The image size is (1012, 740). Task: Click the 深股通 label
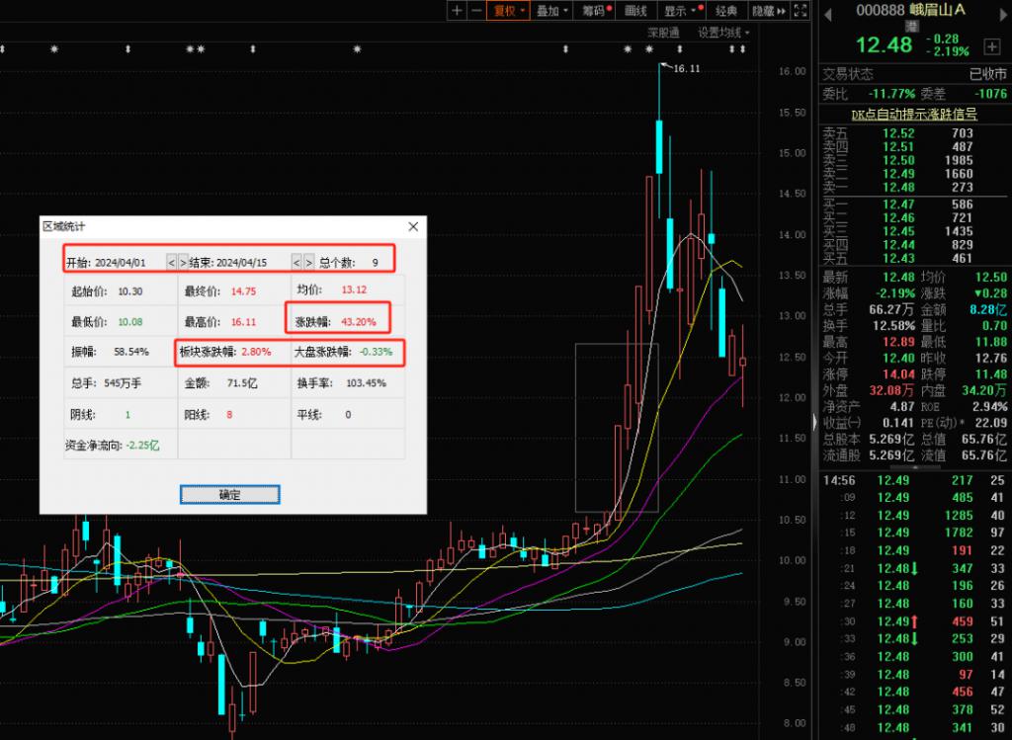(663, 33)
